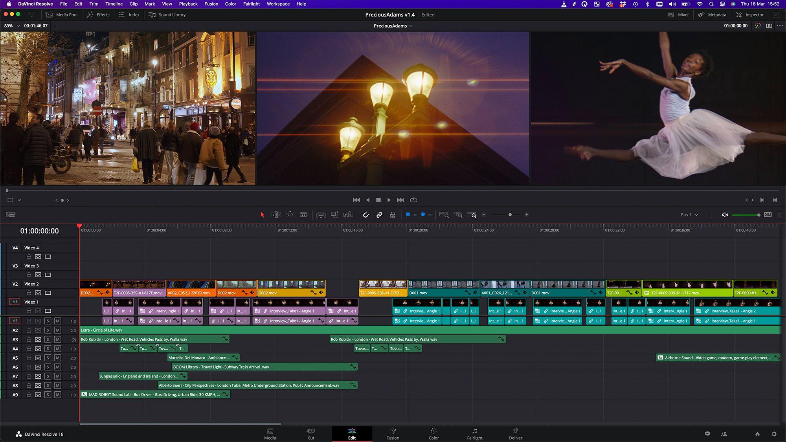Open the Sound Library panel
786x442 pixels.
167,15
